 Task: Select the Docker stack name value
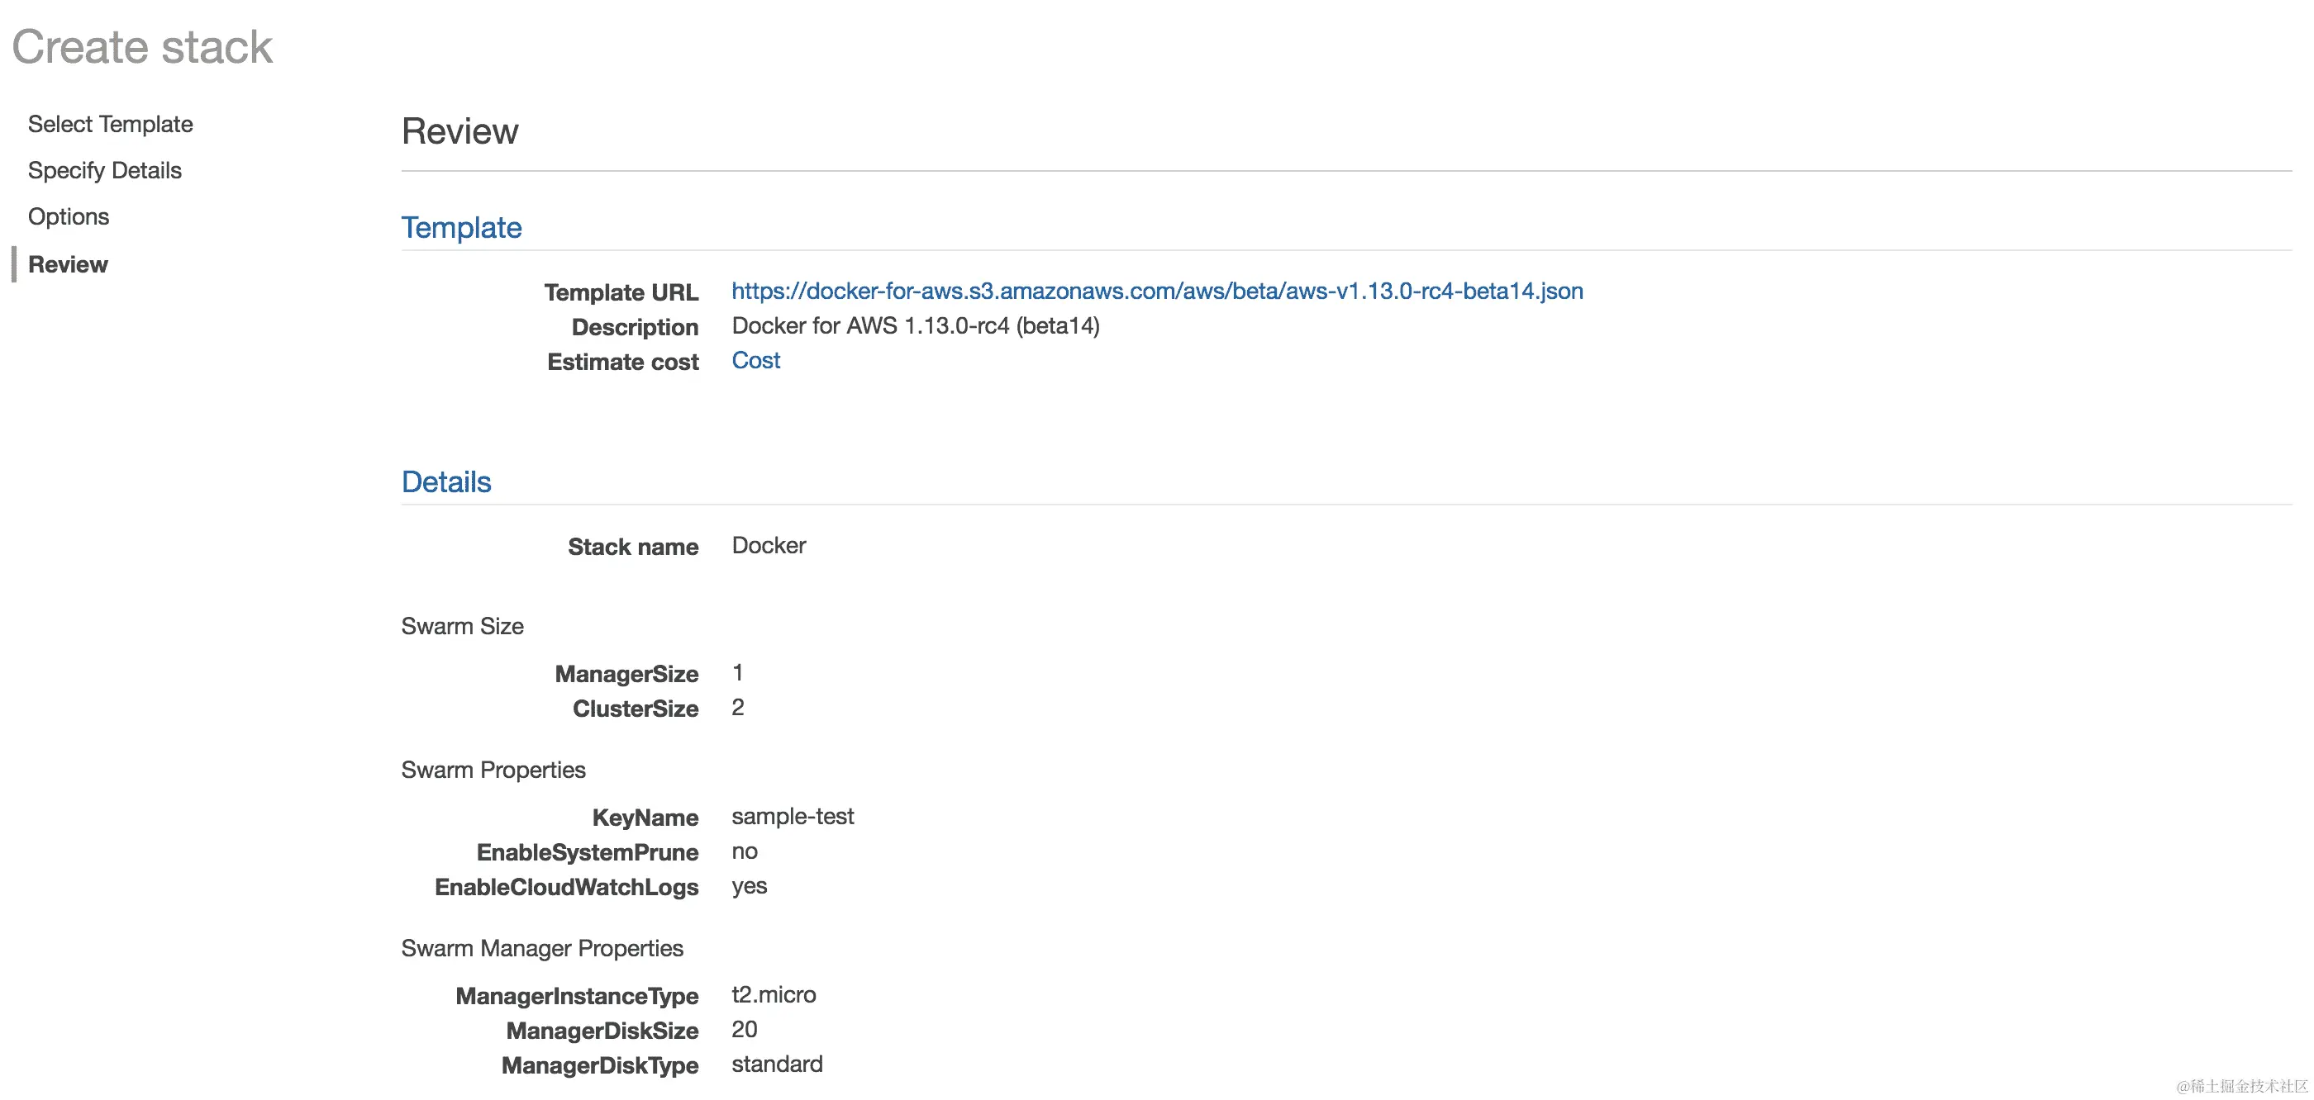(768, 545)
